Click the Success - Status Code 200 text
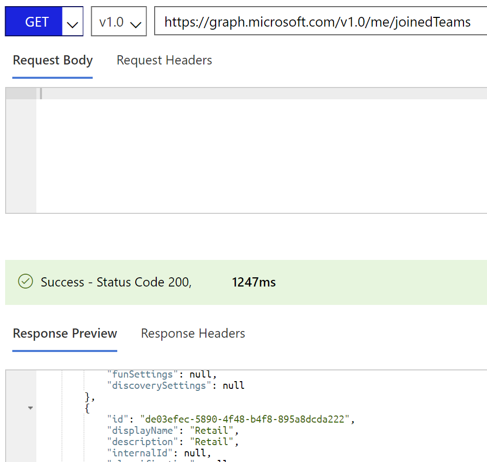Image resolution: width=487 pixels, height=462 pixels. tap(116, 282)
